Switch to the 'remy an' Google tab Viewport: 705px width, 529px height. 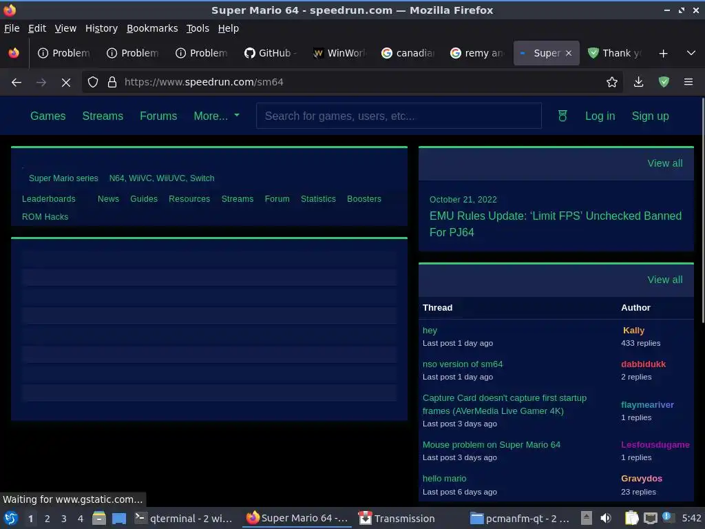point(477,53)
